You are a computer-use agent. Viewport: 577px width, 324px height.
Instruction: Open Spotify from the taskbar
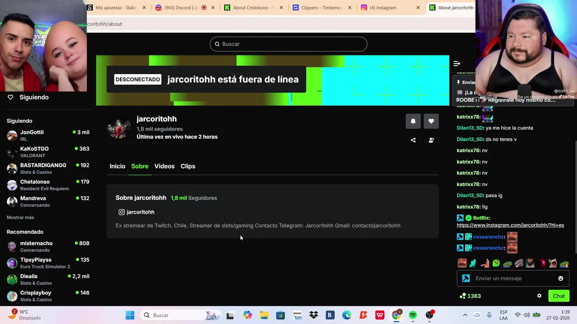coord(412,315)
